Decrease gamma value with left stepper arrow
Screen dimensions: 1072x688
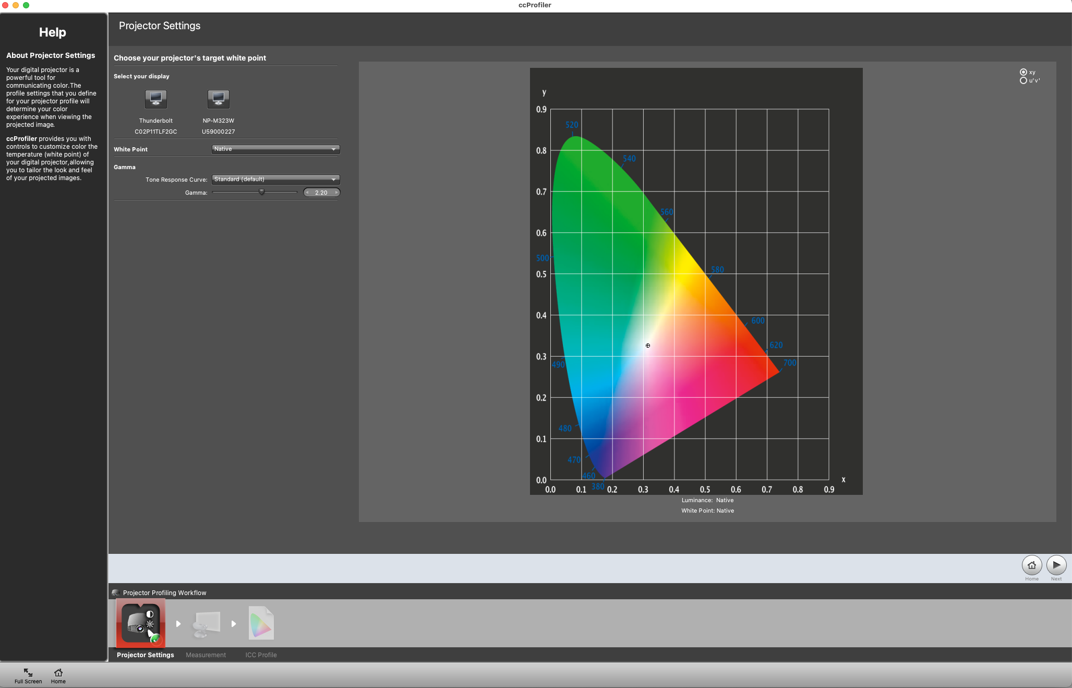coord(307,193)
